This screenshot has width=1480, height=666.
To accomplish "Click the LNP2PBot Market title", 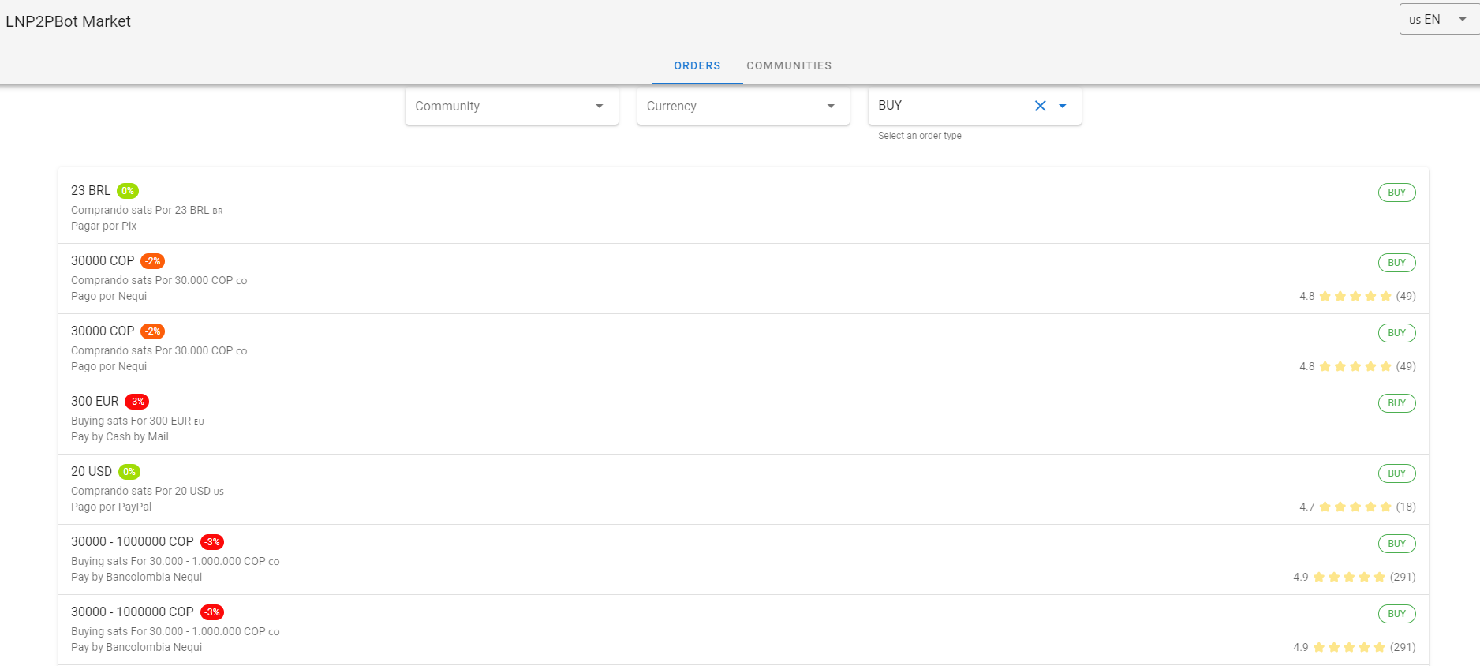I will 68,21.
